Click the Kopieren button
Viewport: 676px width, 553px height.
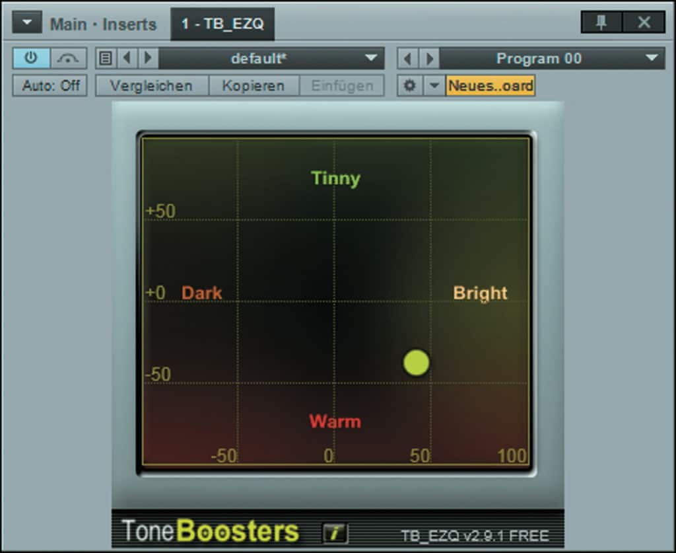click(253, 85)
